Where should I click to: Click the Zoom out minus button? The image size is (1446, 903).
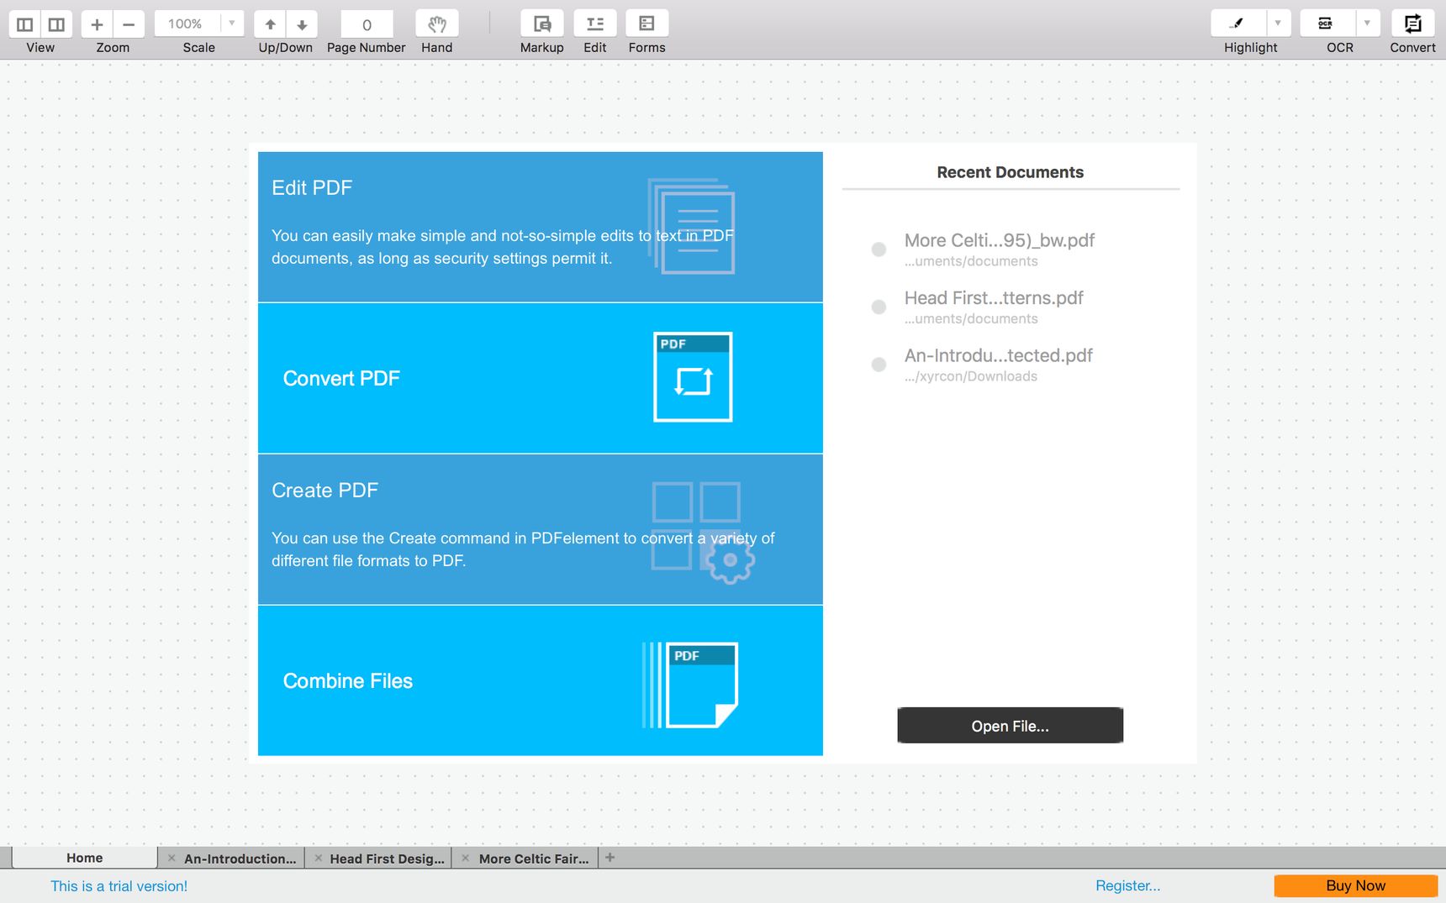click(129, 24)
